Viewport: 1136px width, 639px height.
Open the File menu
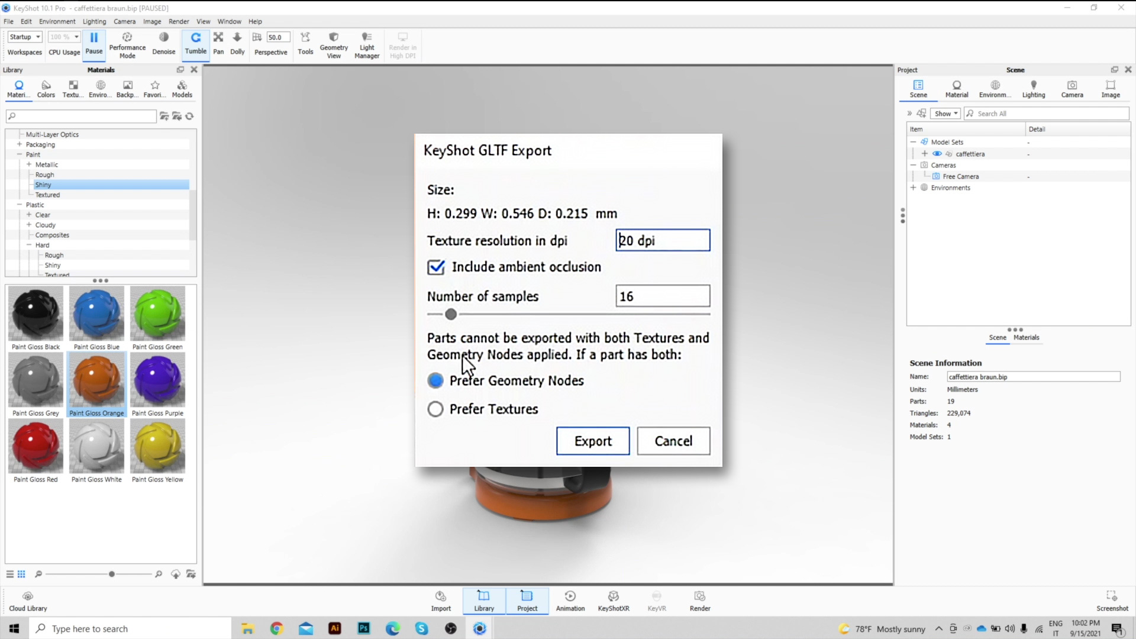pyautogui.click(x=8, y=21)
